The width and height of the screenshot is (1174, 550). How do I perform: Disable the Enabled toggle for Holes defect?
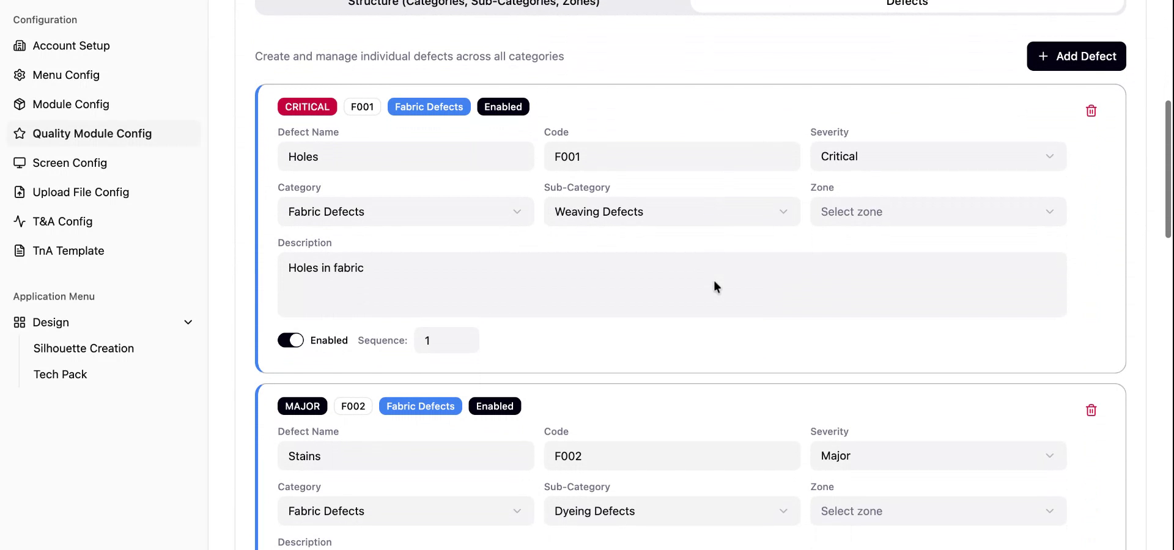[290, 340]
